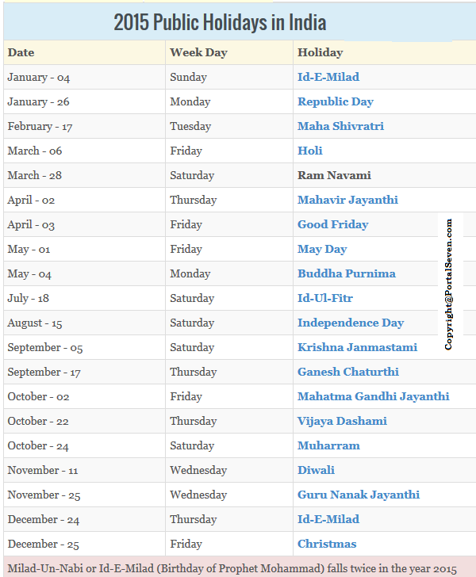Open the Vijaya Dashami link

(342, 422)
